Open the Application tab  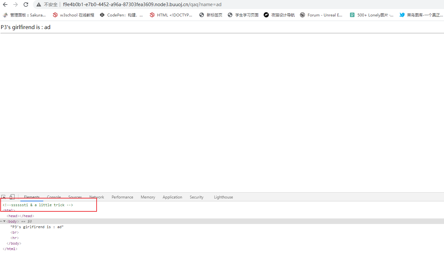click(x=172, y=197)
